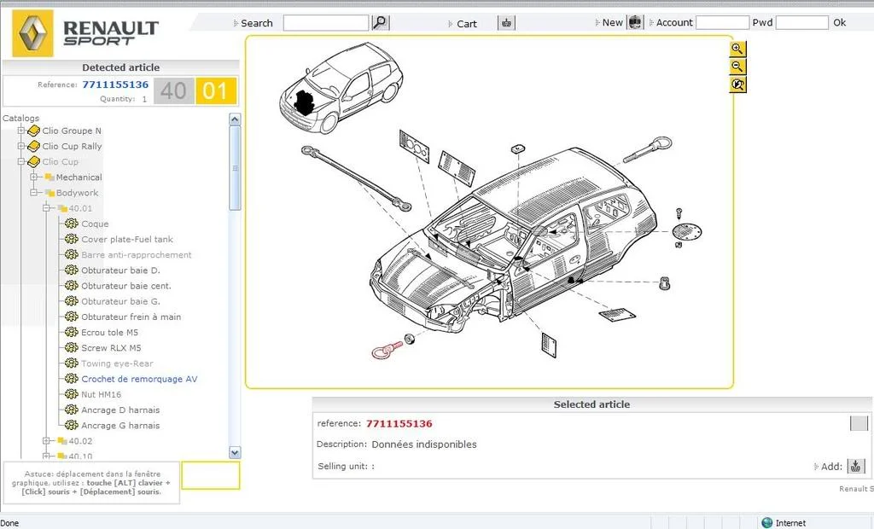Screen dimensions: 874x529
Task: Expand the 40.10 section
Action: coord(46,456)
